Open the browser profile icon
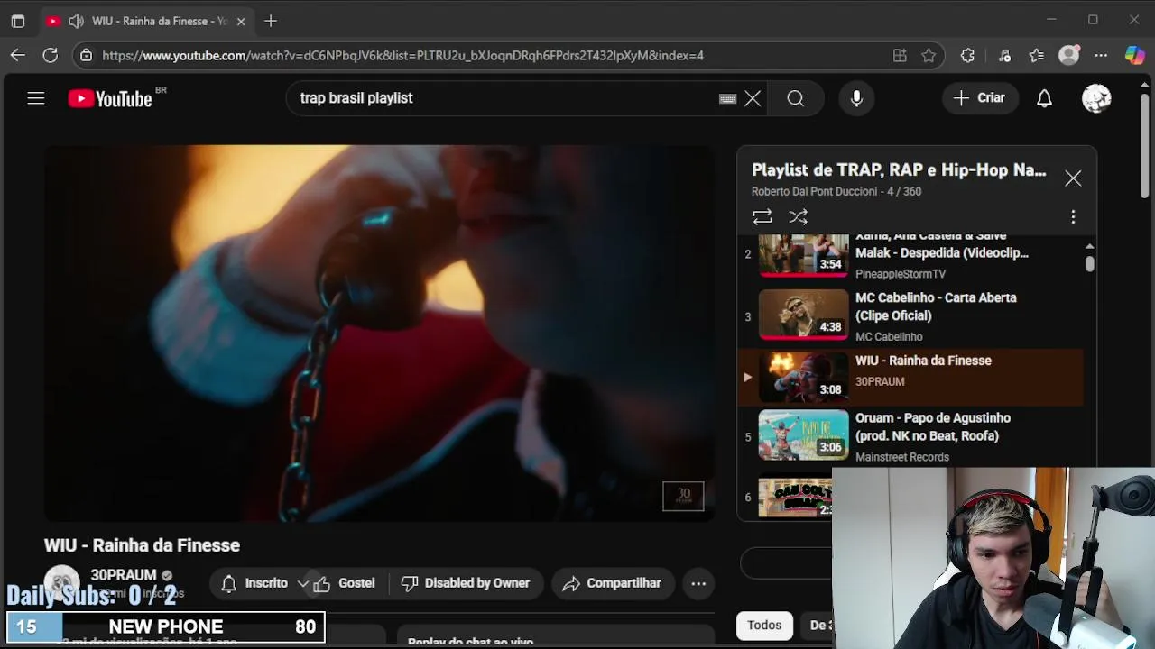The width and height of the screenshot is (1155, 649). point(1069,55)
